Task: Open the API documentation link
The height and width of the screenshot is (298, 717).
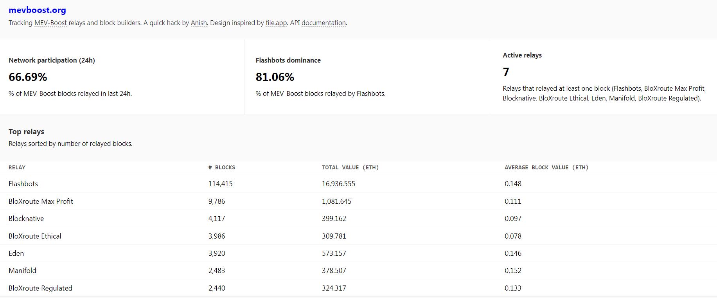Action: point(324,23)
